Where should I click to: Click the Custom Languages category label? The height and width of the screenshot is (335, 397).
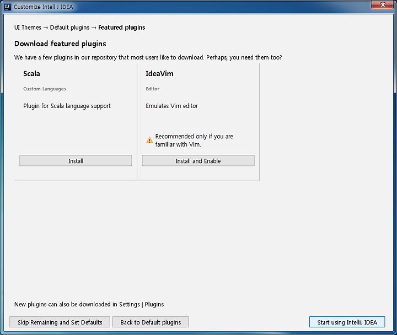(x=45, y=89)
